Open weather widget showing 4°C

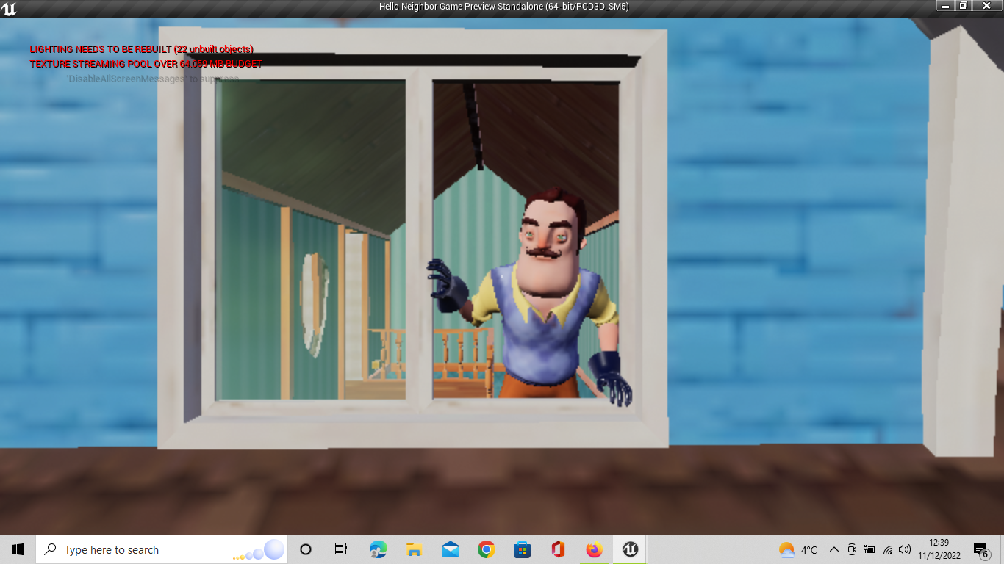(x=798, y=549)
